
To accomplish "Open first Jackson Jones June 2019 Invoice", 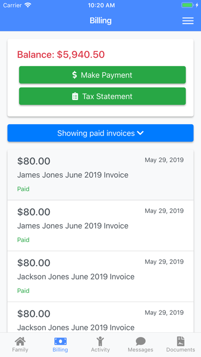I will pos(100,276).
